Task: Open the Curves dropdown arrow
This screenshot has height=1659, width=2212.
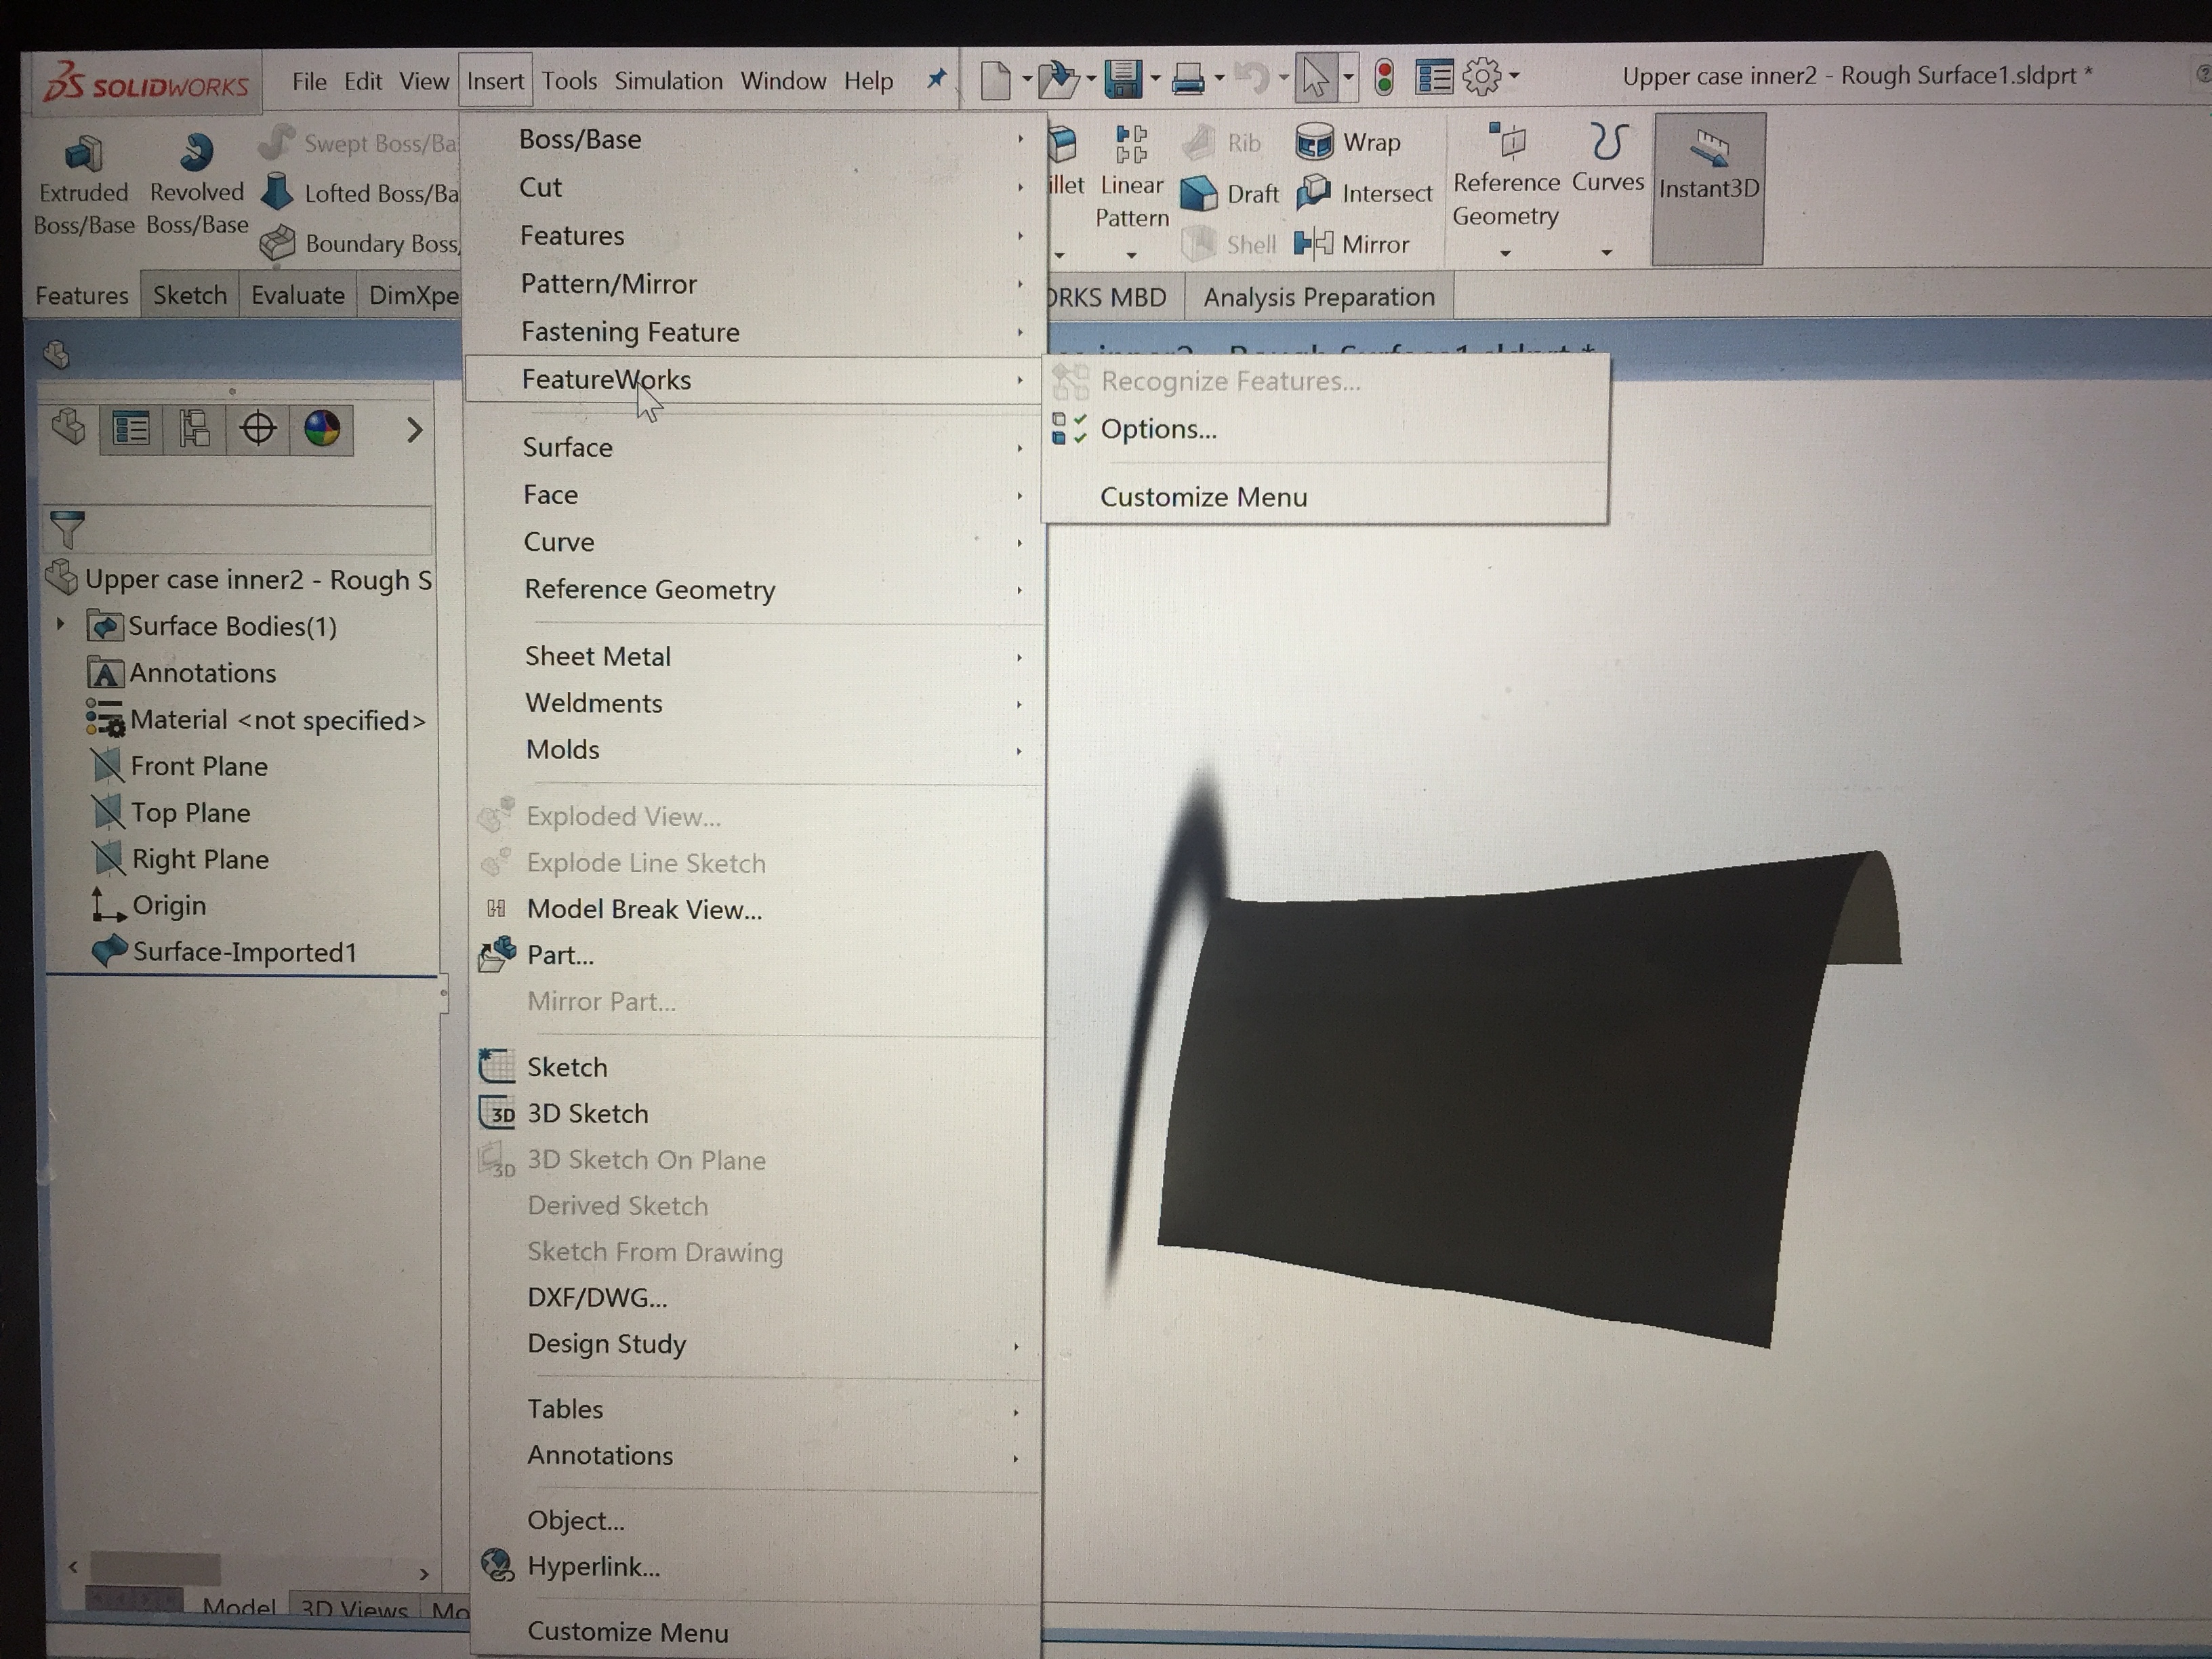Action: (1606, 252)
